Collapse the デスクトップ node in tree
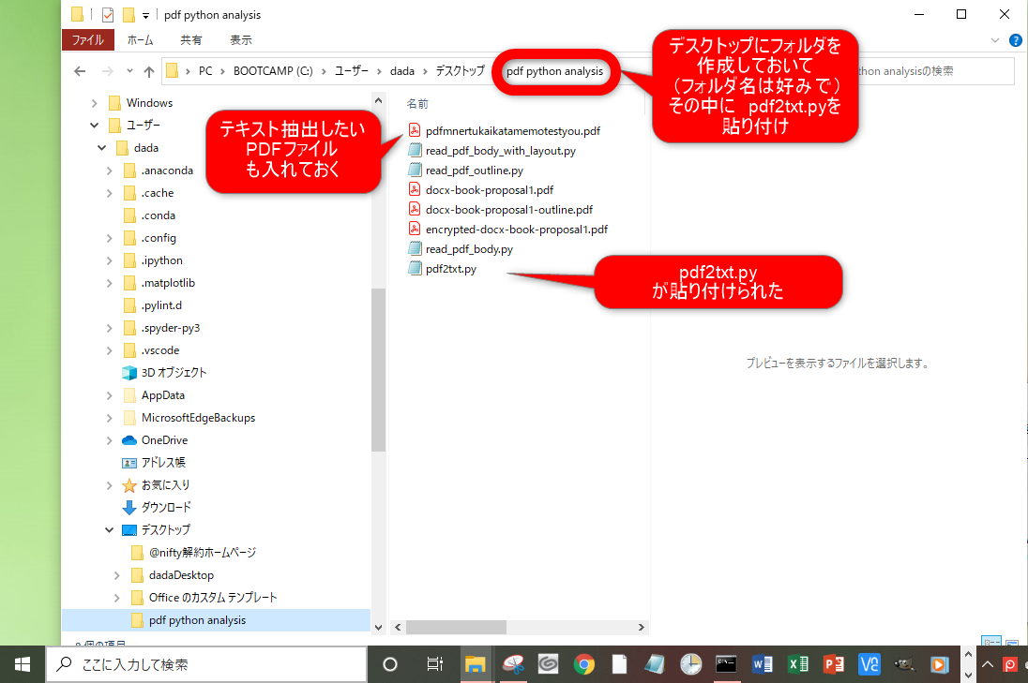The width and height of the screenshot is (1028, 683). [109, 529]
